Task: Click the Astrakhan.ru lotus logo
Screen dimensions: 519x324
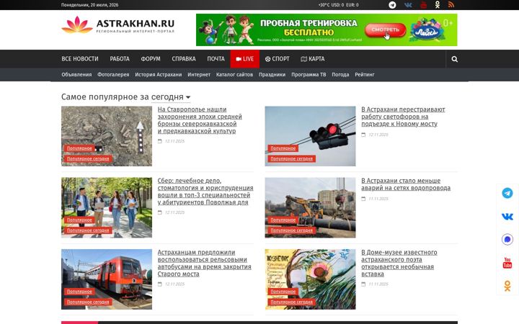Action: (x=77, y=24)
